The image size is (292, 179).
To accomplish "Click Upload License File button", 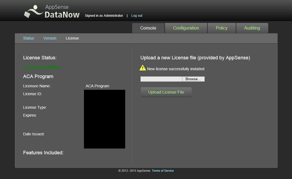I will click(x=166, y=92).
